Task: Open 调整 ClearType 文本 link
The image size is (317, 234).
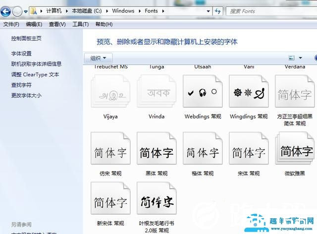Action: (x=35, y=74)
